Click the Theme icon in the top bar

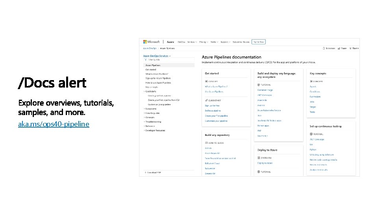(350, 48)
